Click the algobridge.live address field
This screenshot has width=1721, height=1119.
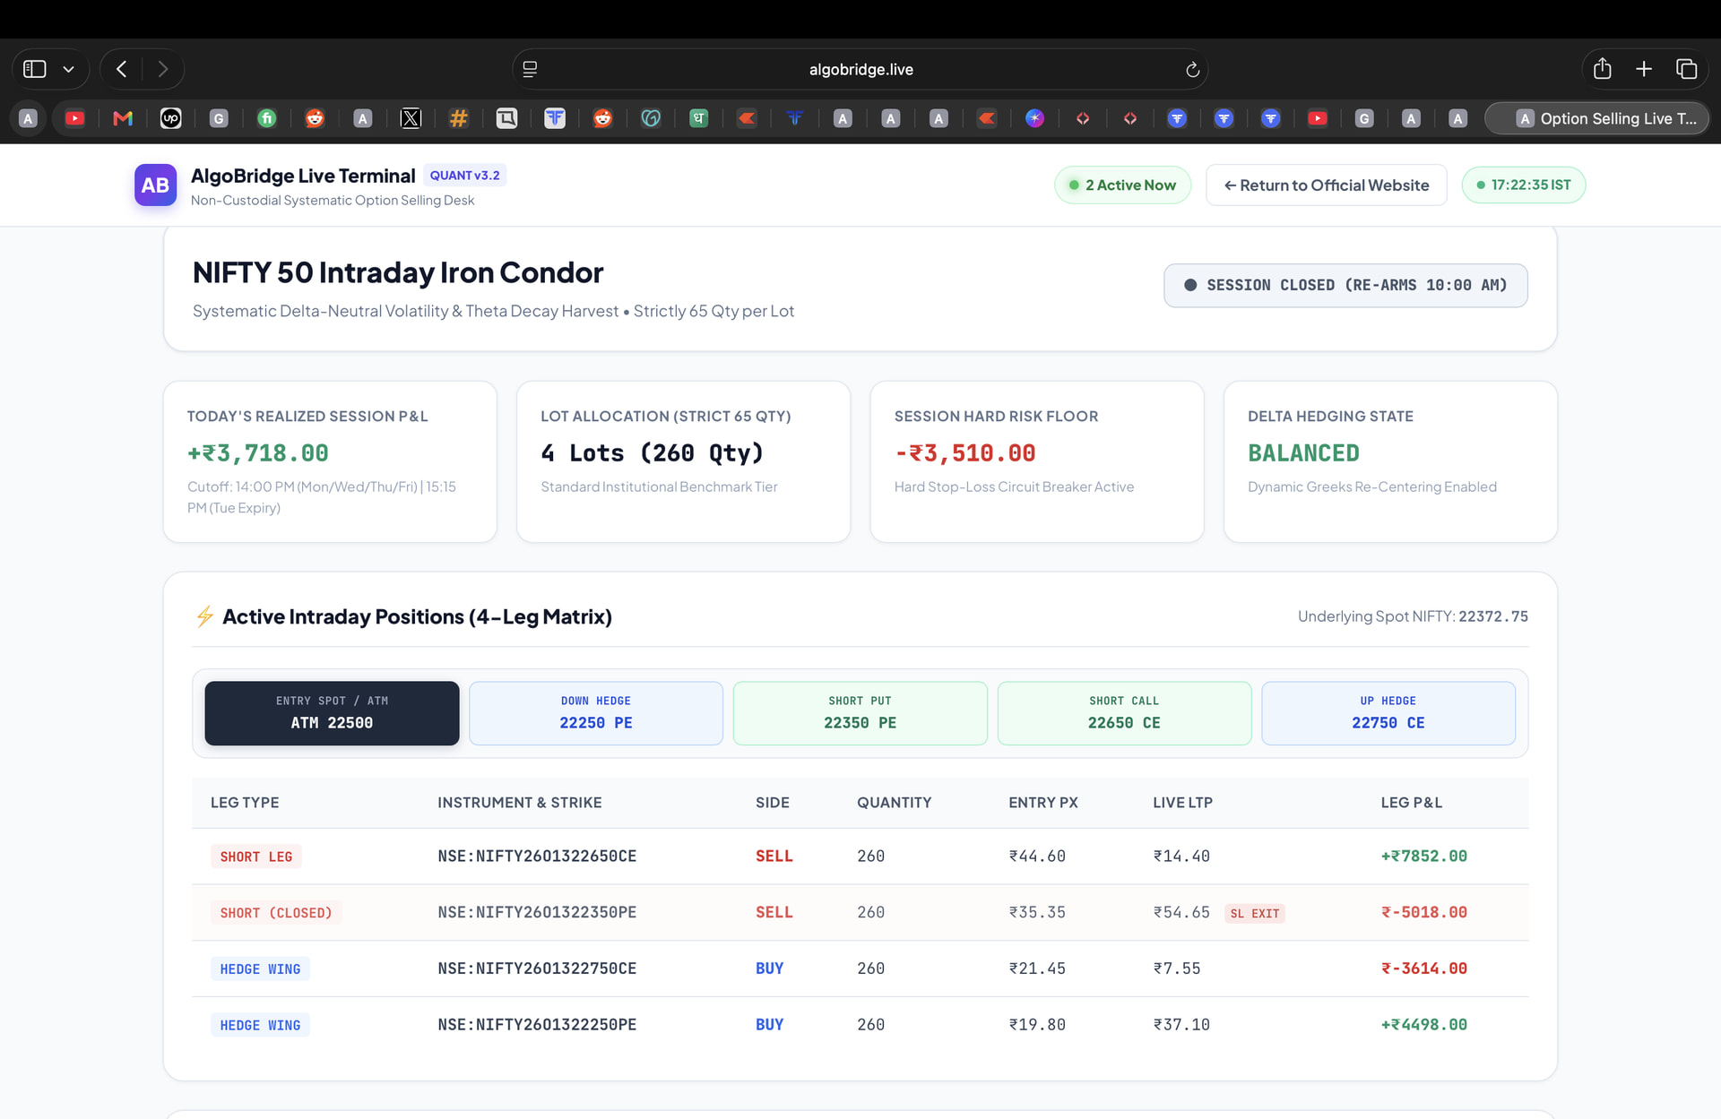coord(860,69)
